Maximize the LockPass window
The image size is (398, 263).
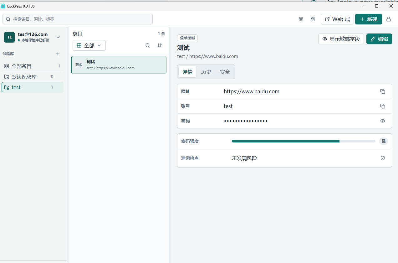(377, 6)
